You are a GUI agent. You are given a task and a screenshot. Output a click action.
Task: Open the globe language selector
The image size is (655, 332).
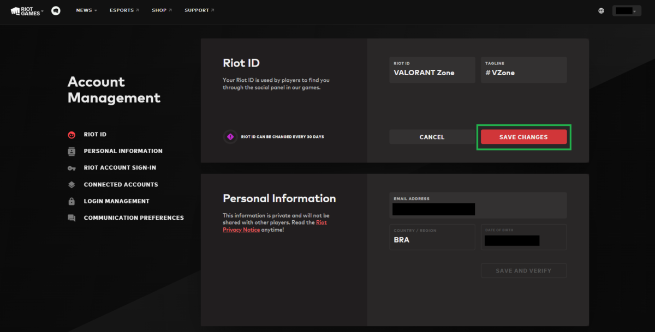pos(601,10)
